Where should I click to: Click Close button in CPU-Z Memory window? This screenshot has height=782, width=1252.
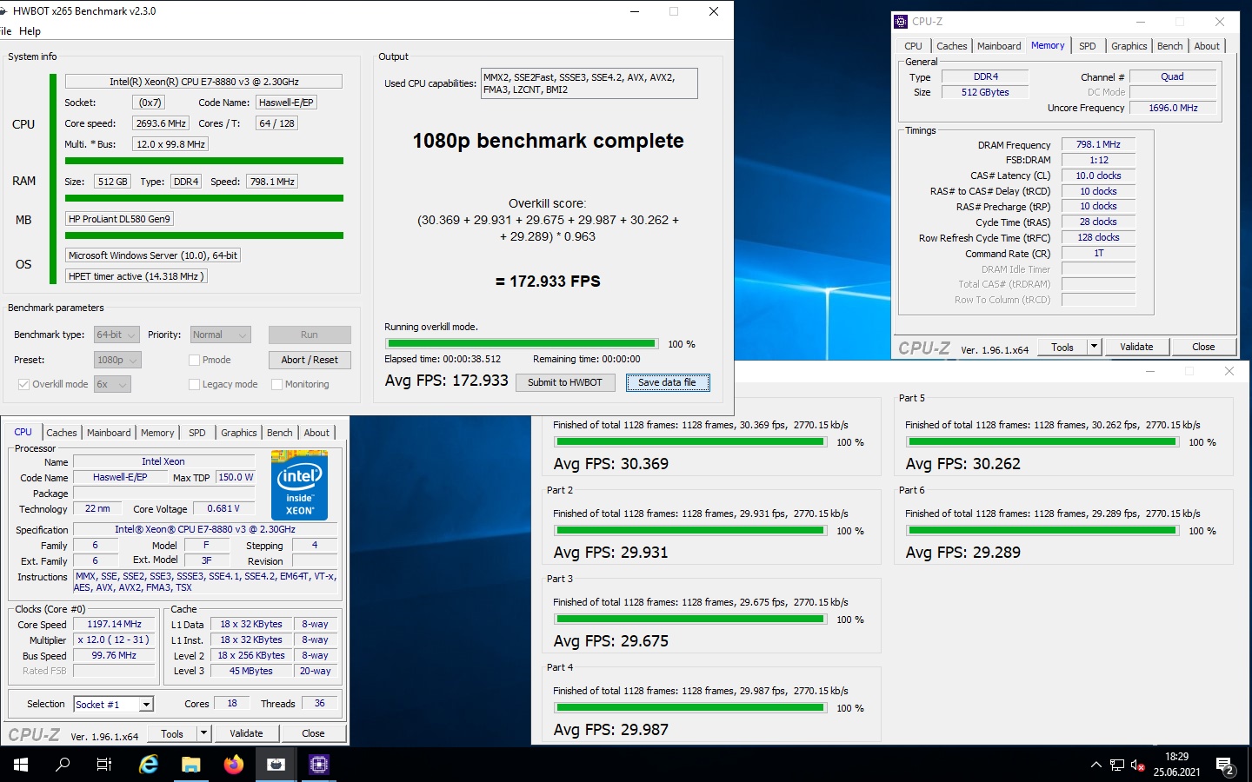pos(1203,347)
